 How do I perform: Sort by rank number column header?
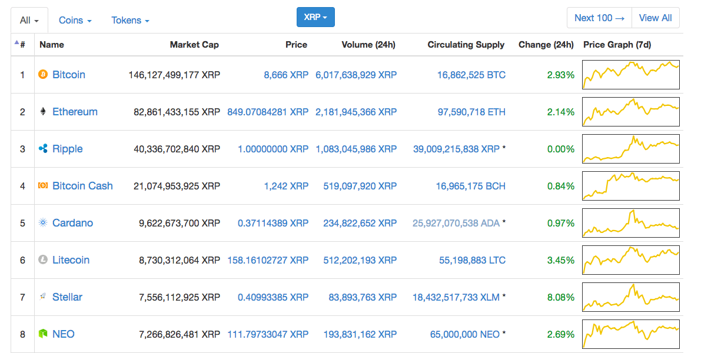pyautogui.click(x=22, y=45)
